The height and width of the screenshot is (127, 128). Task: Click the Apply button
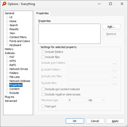(115, 121)
